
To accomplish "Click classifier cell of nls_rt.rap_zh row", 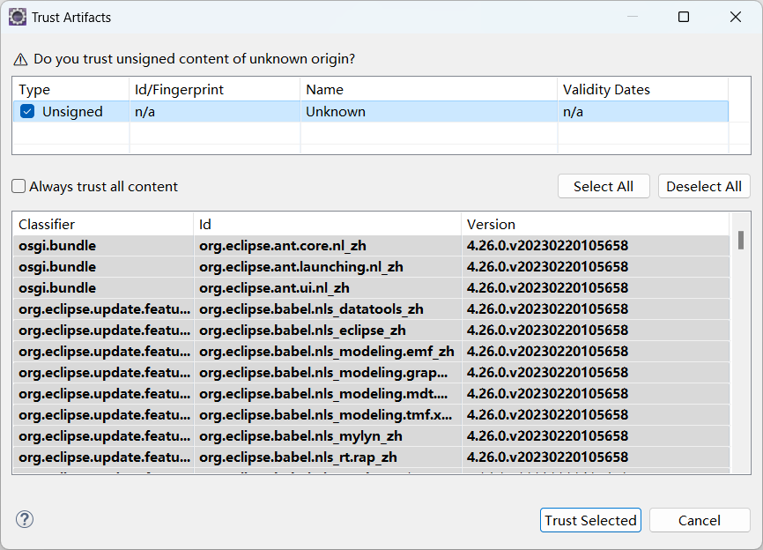I will (104, 457).
